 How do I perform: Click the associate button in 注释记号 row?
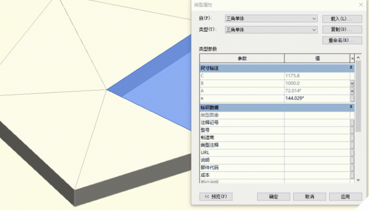coord(352,123)
